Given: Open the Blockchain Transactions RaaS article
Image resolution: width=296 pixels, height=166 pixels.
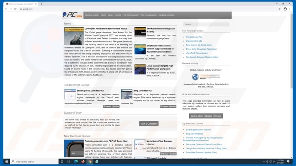Looking at the screenshot, I should click(x=160, y=49).
